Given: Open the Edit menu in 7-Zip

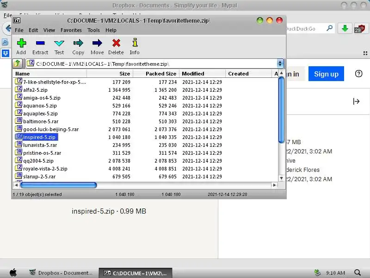Looking at the screenshot, I should [33, 30].
